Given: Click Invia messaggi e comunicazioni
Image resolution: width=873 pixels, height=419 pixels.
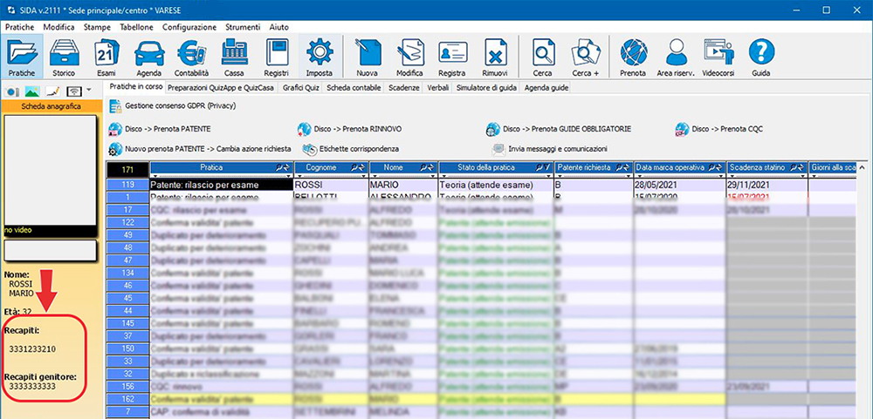Looking at the screenshot, I should coord(557,148).
